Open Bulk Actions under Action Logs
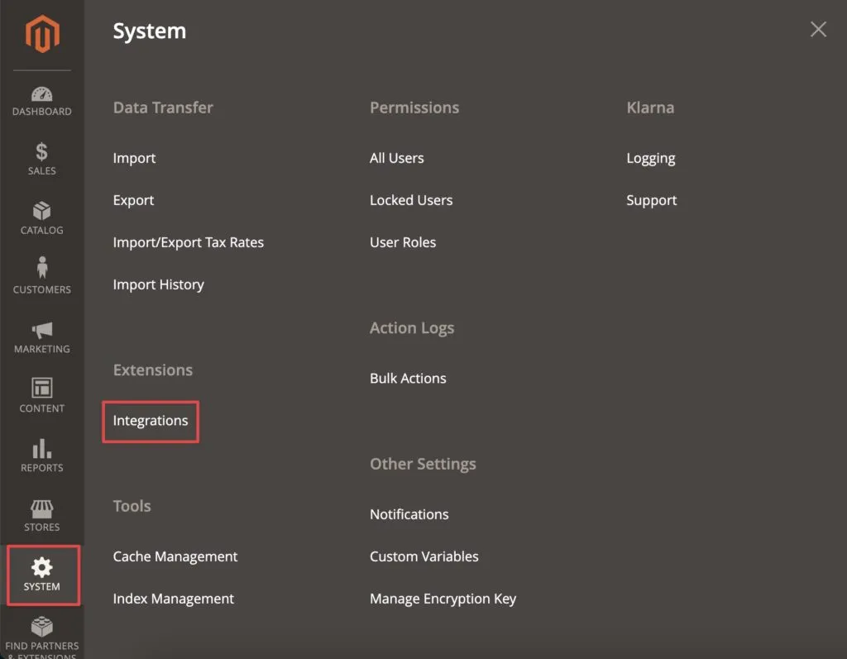The image size is (847, 659). [408, 379]
